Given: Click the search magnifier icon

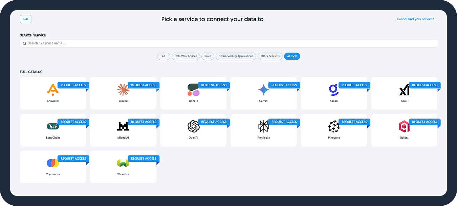Looking at the screenshot, I should tap(24, 43).
